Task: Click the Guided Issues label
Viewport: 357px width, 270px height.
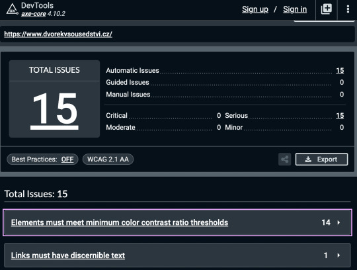Action: [x=128, y=82]
